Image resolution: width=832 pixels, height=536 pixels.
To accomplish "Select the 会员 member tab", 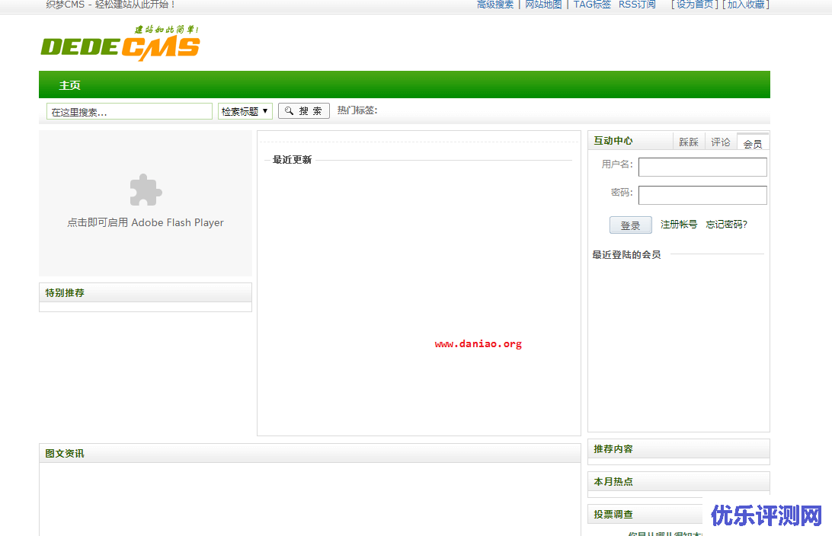I will [753, 142].
